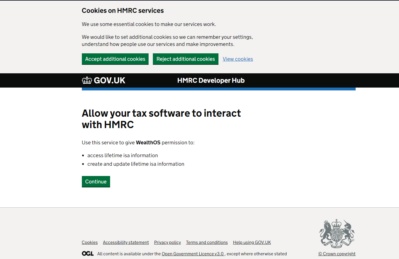Click 'Allow your tax software to interact' heading

click(x=161, y=119)
